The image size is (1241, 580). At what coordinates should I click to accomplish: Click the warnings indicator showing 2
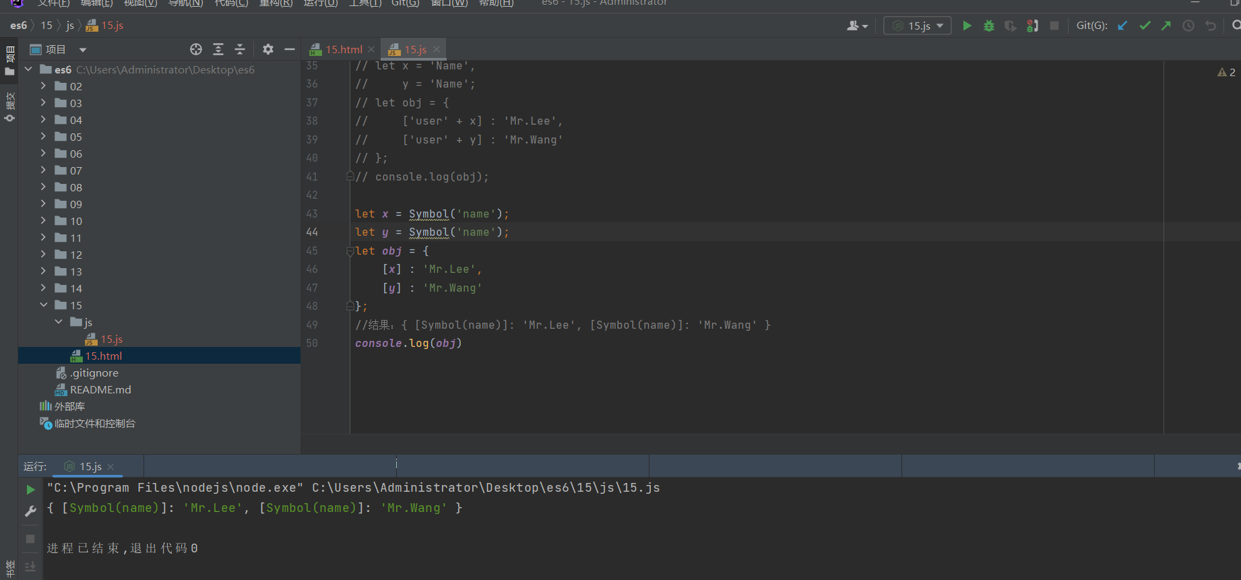click(1226, 72)
